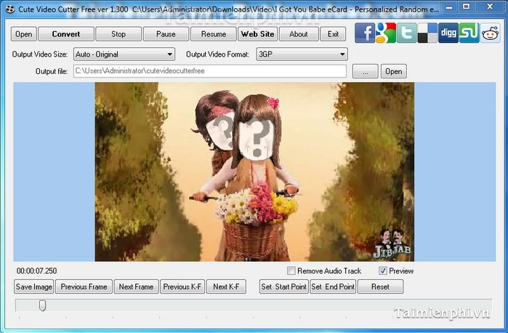508x333 pixels.
Task: Click Open next to output file field
Action: [394, 71]
